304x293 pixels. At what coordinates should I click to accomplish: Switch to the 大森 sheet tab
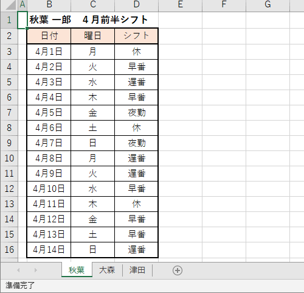click(107, 270)
